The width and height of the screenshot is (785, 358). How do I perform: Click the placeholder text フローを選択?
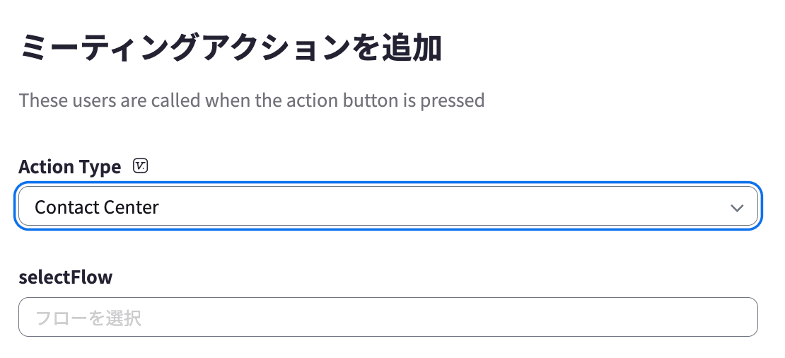tap(88, 318)
